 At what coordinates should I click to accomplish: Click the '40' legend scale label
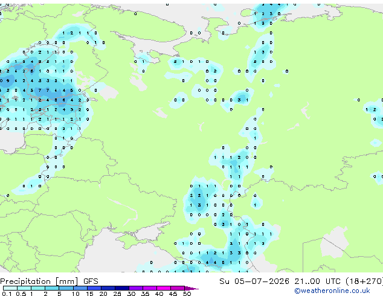[159, 294]
